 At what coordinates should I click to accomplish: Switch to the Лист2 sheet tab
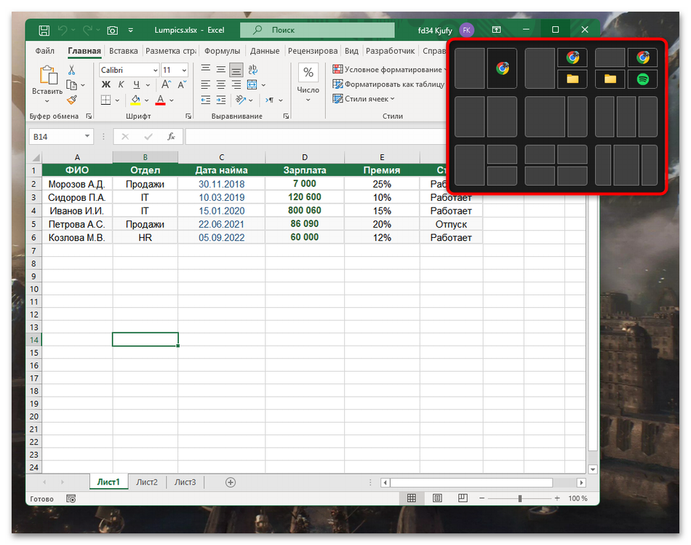coord(146,482)
